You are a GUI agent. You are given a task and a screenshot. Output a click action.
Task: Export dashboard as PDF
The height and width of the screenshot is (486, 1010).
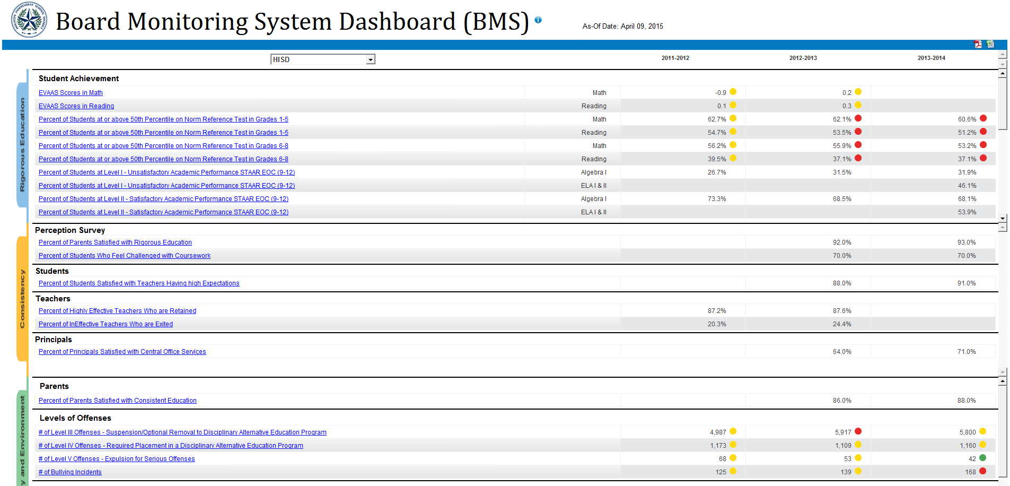tap(978, 44)
